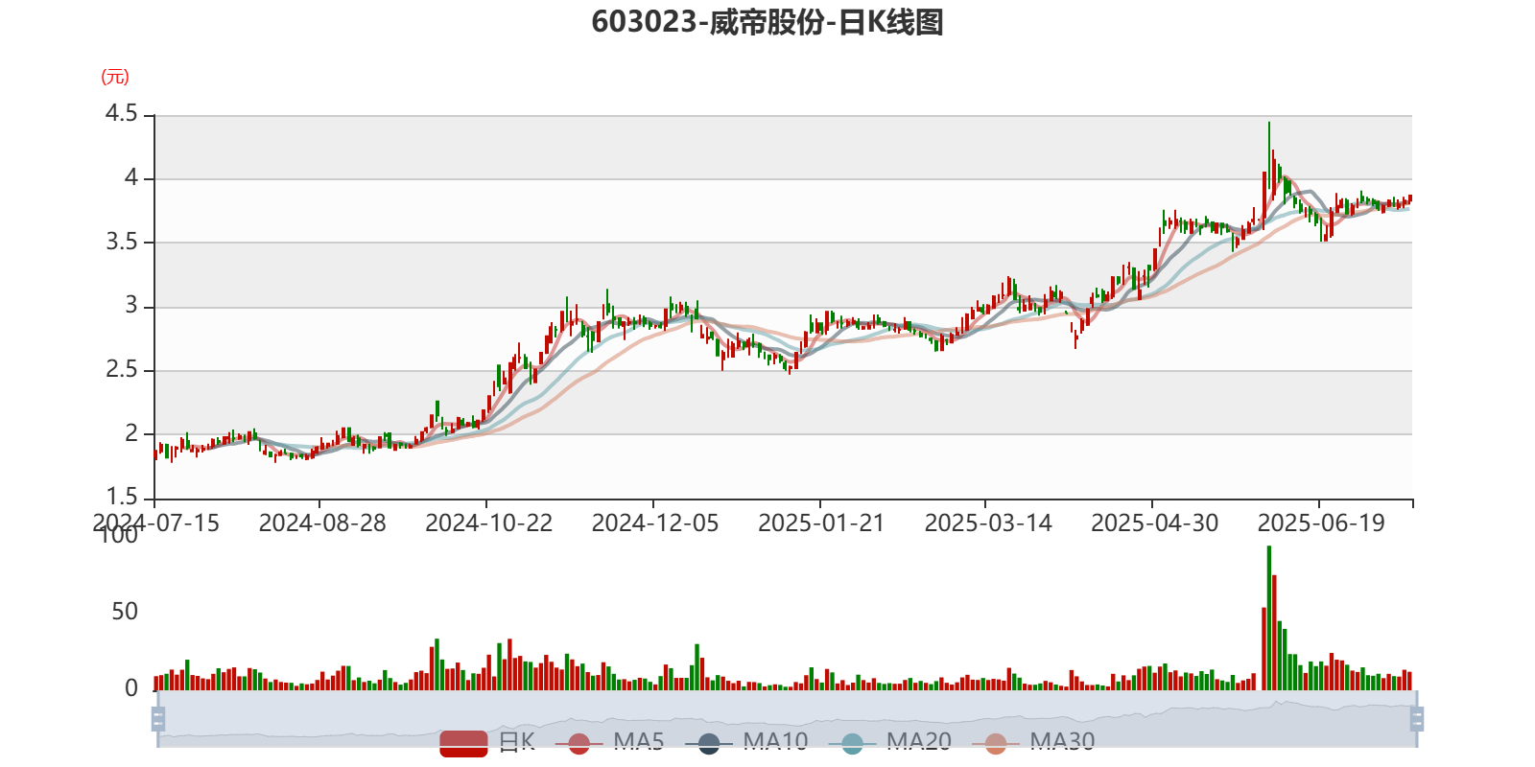The width and height of the screenshot is (1535, 767).
Task: Toggle the MA20 line legend
Action: coord(890,741)
